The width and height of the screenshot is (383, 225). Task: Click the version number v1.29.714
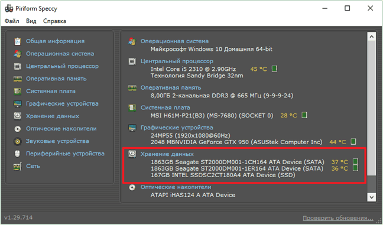pos(18,217)
